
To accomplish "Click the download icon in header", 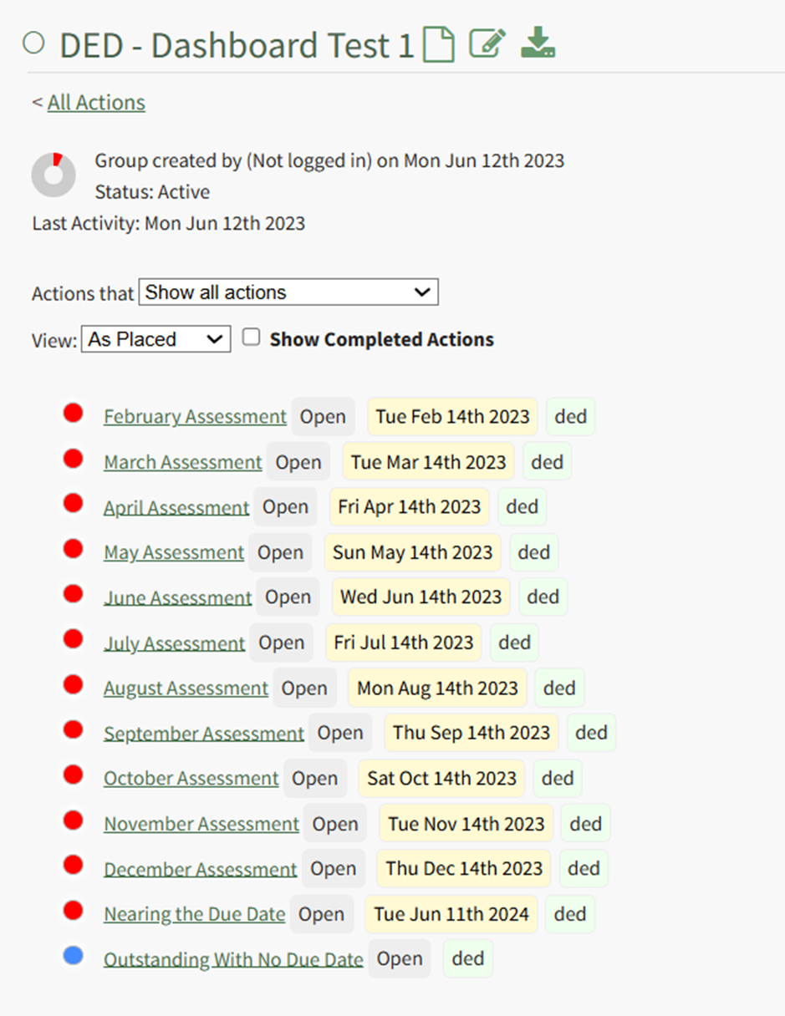I will (538, 43).
